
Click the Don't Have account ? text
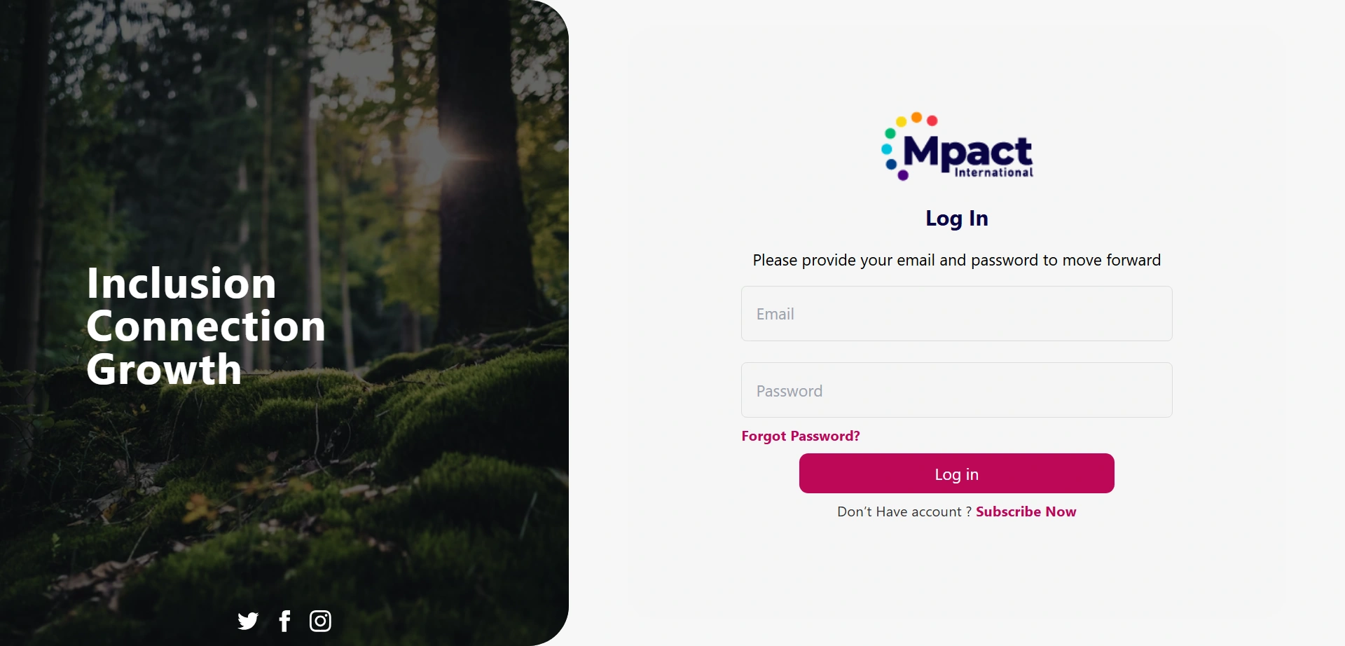click(x=904, y=511)
